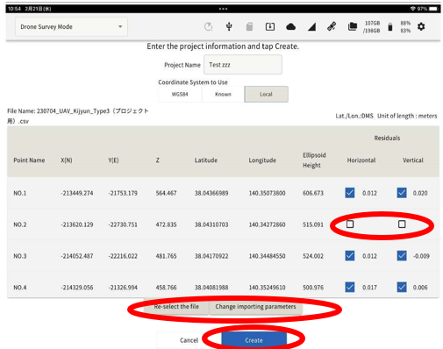Uncheck NO.4 vertical residual checkbox
Screen dimensions: 443x349
(x=402, y=287)
